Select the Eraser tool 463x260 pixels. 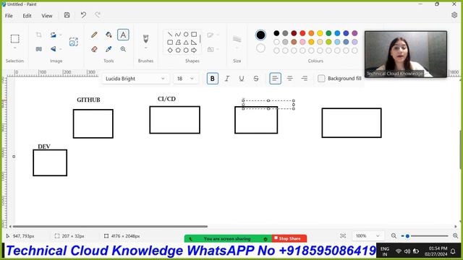[94, 49]
